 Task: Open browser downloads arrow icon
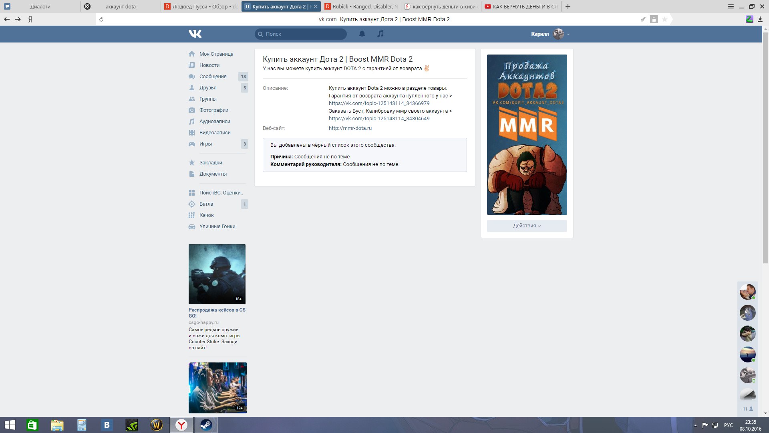[760, 19]
